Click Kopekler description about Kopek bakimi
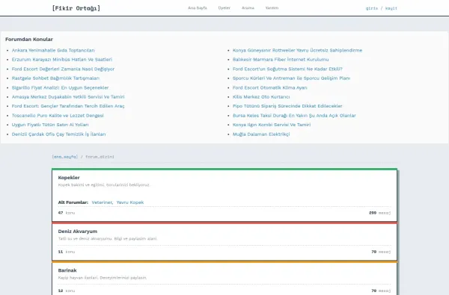449x295 pixels. pos(104,185)
